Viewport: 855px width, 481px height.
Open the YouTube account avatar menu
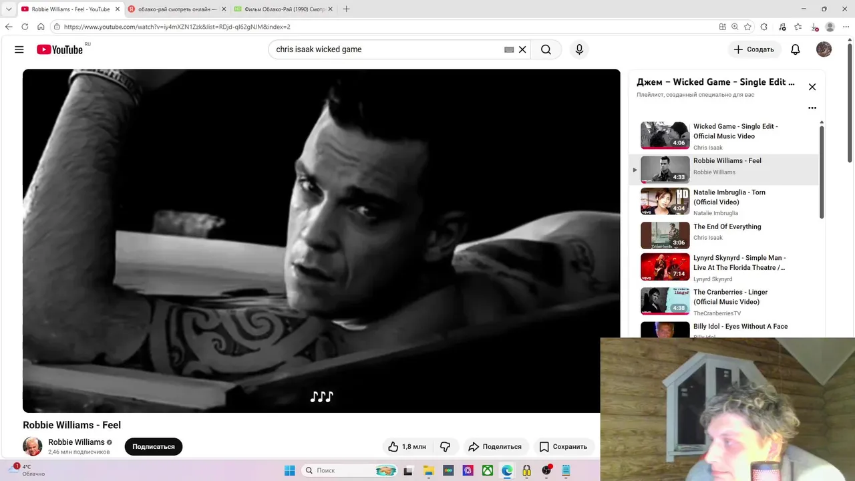click(824, 49)
